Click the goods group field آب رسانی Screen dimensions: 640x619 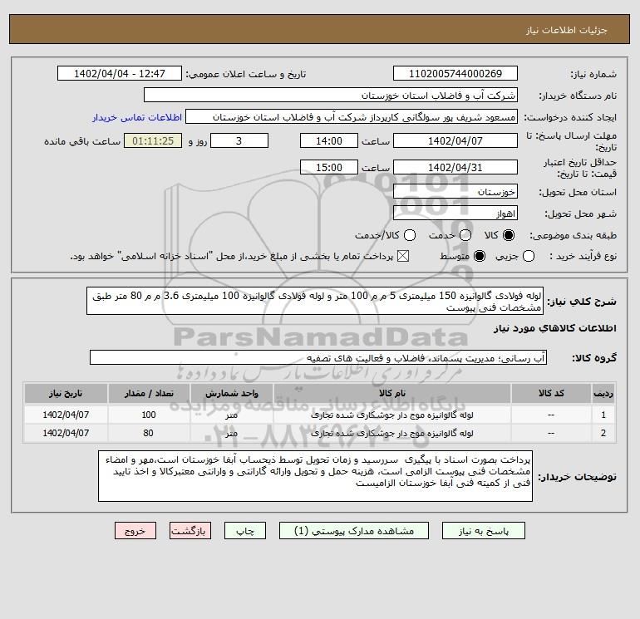tap(318, 357)
